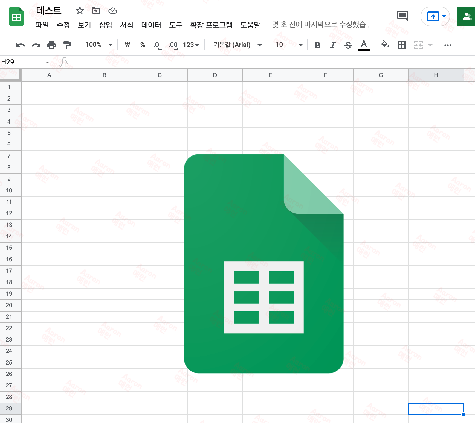475x423 pixels.
Task: Open the 보기 menu
Action: [84, 25]
